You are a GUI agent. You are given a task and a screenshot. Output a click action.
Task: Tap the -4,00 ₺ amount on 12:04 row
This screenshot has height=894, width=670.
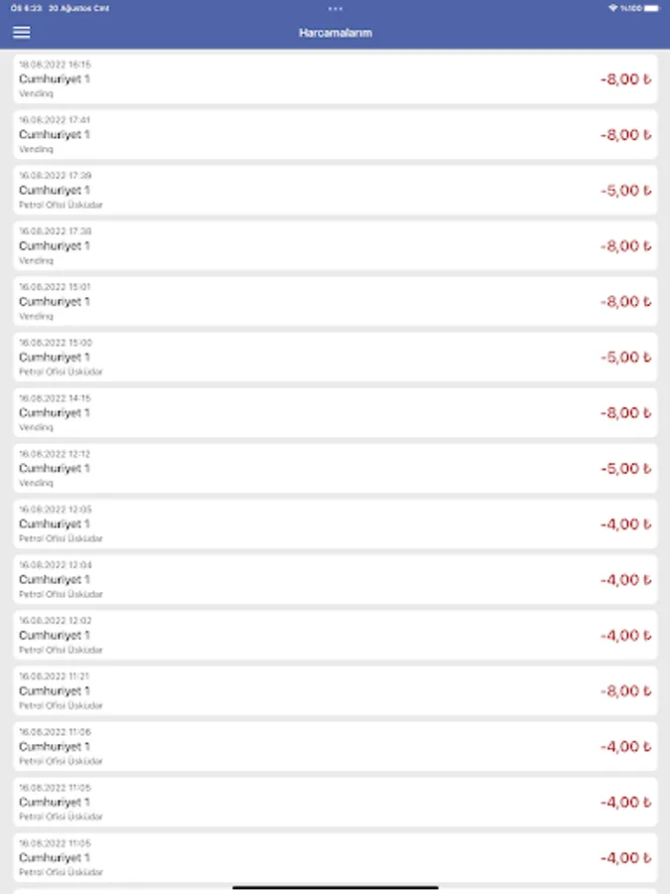coord(625,579)
